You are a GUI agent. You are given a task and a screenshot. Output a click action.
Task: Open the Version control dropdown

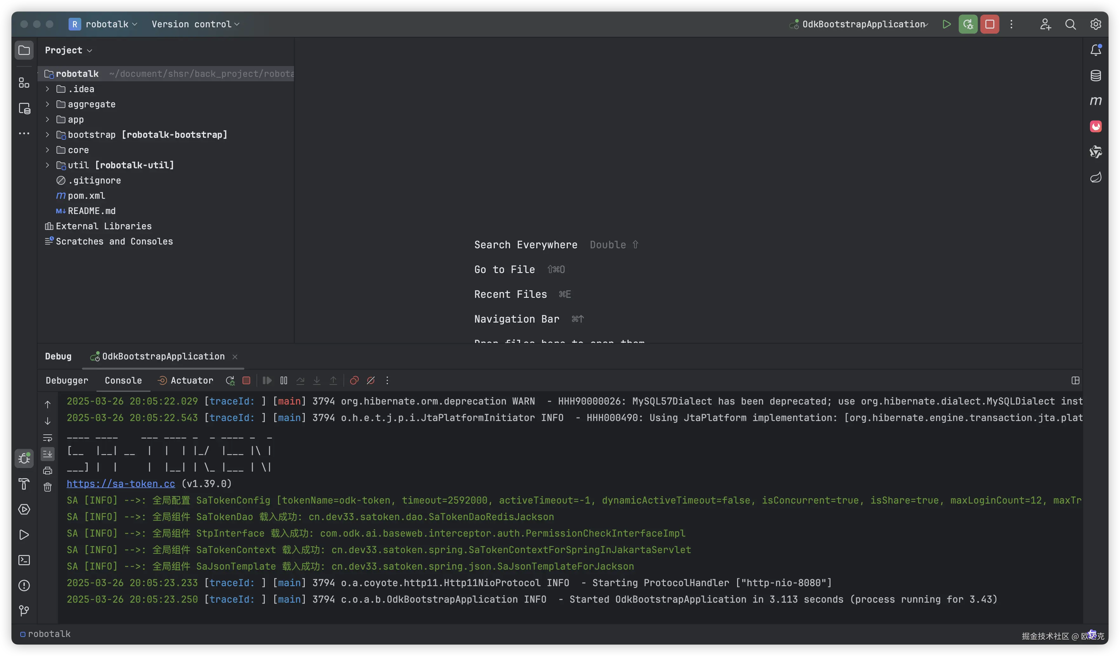tap(195, 24)
